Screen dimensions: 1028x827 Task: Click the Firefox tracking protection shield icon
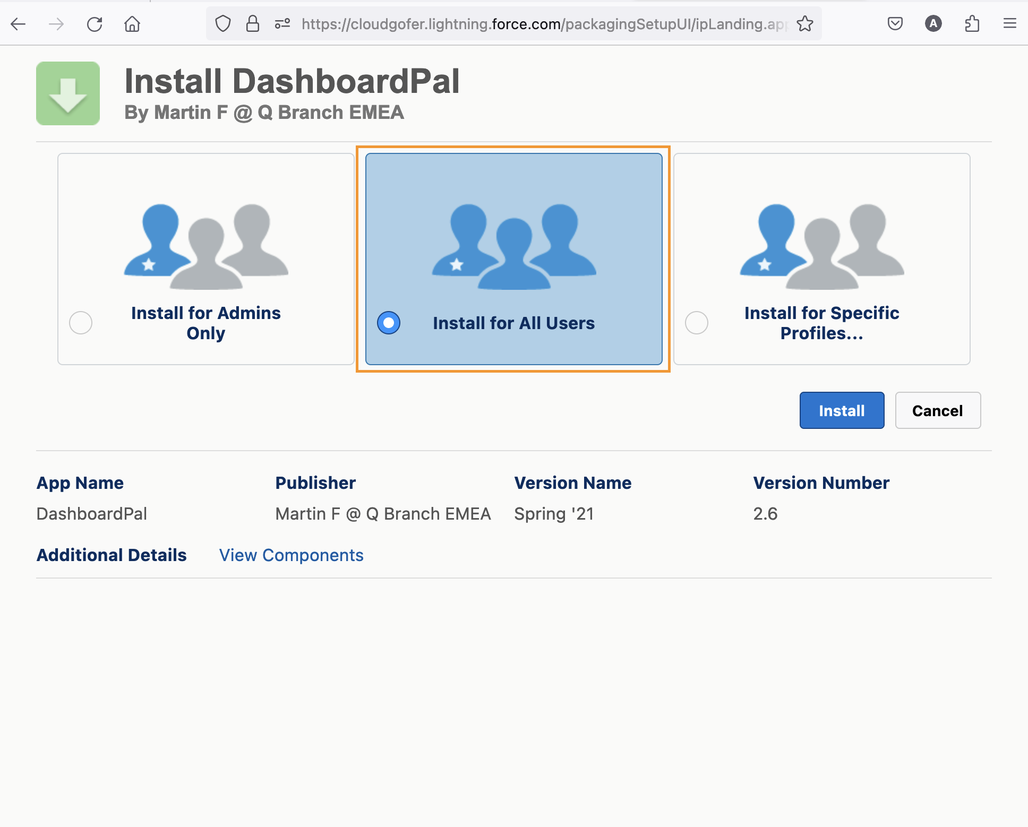coord(222,23)
